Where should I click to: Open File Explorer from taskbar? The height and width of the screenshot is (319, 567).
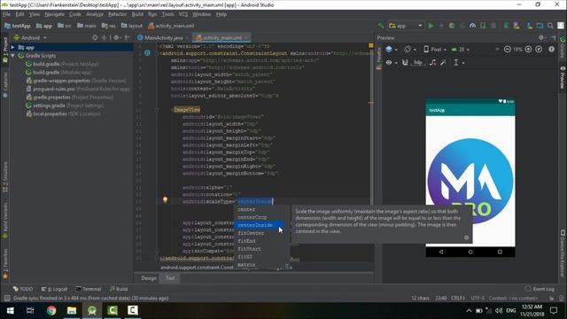72,310
